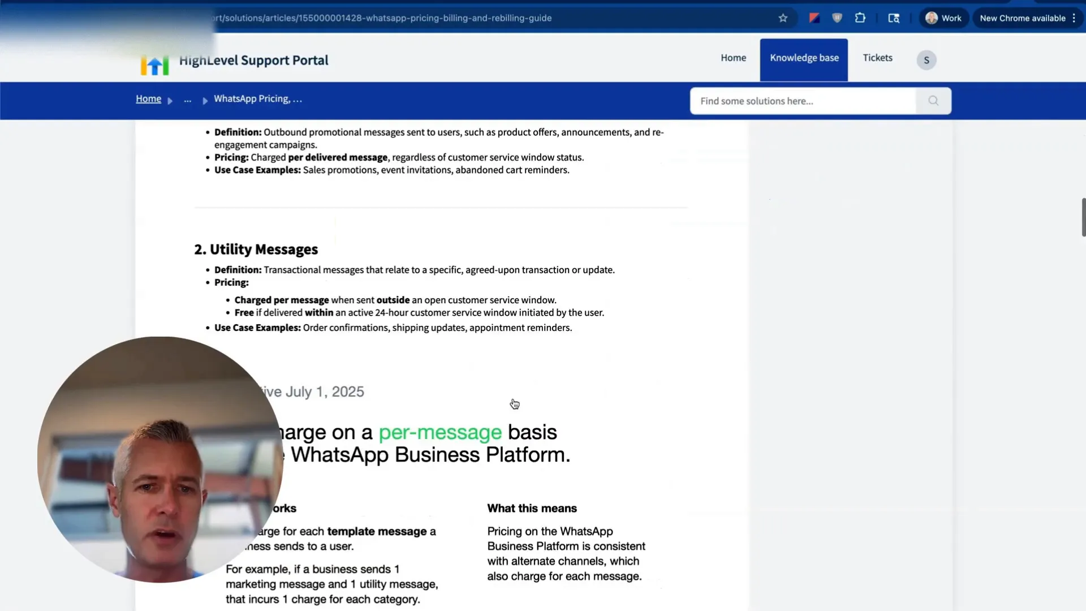Click the What this means heading
This screenshot has height=611, width=1086.
tap(532, 508)
